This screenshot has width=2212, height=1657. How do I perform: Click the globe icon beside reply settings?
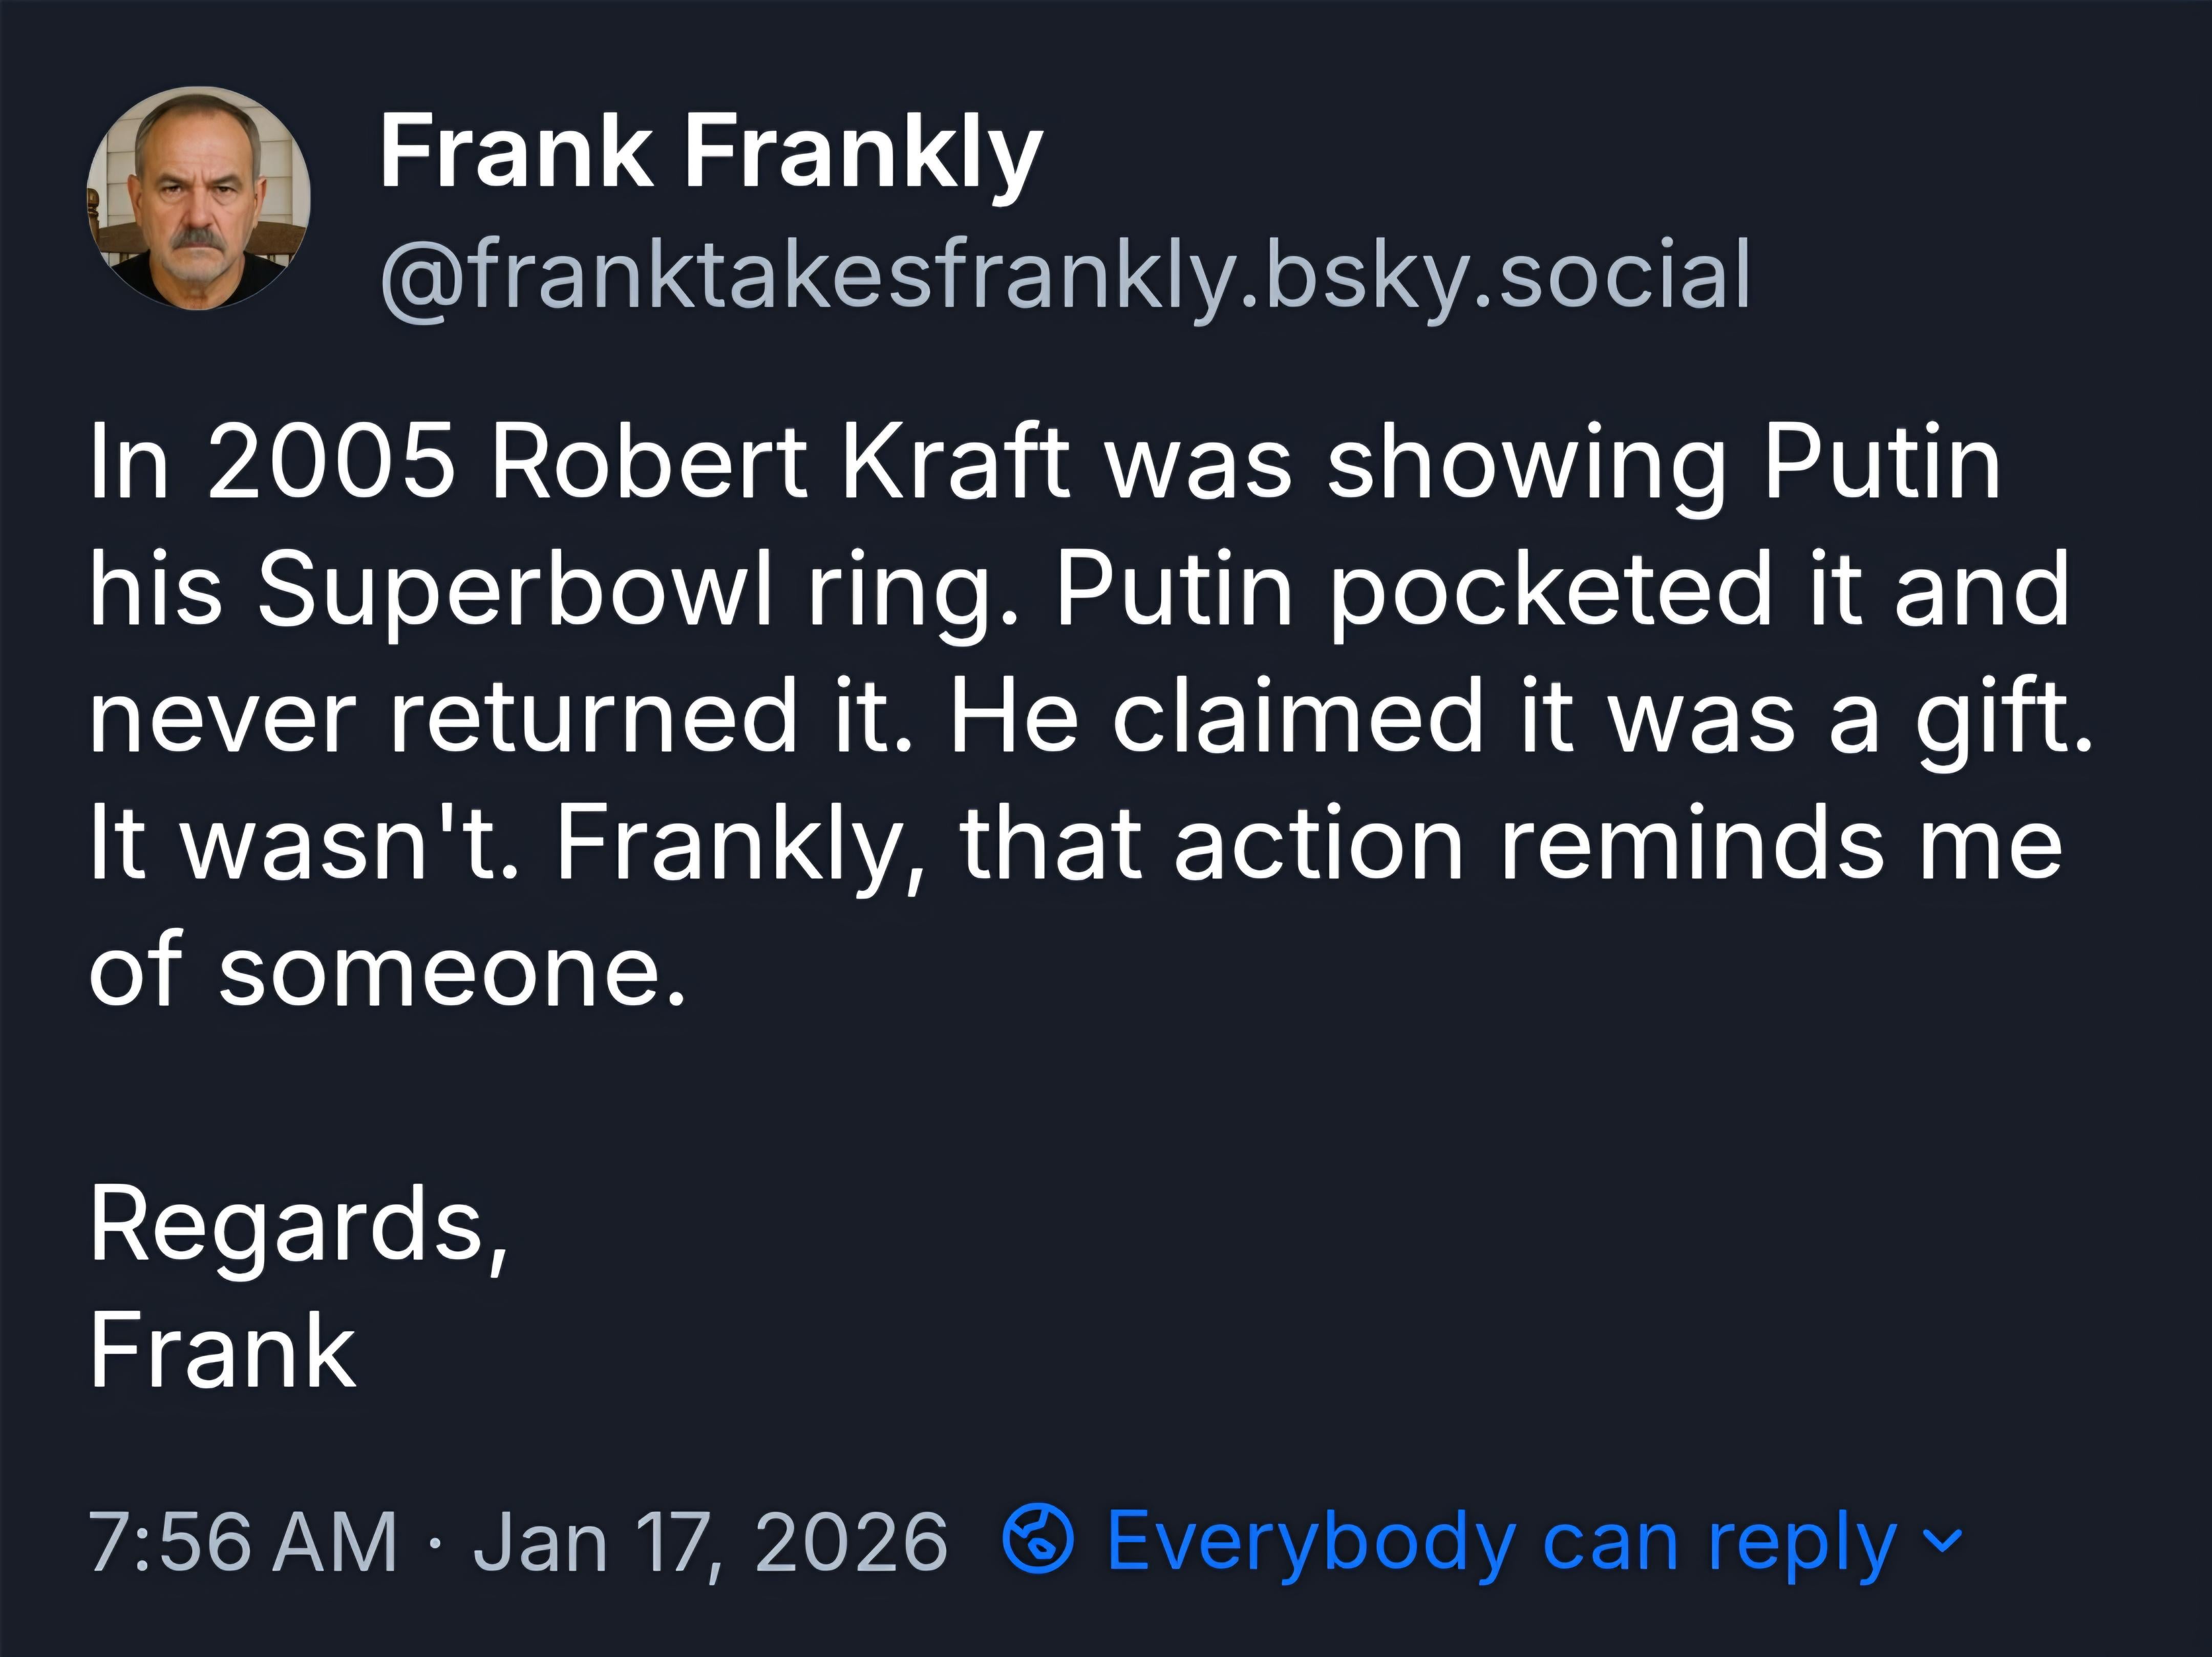click(1038, 1540)
